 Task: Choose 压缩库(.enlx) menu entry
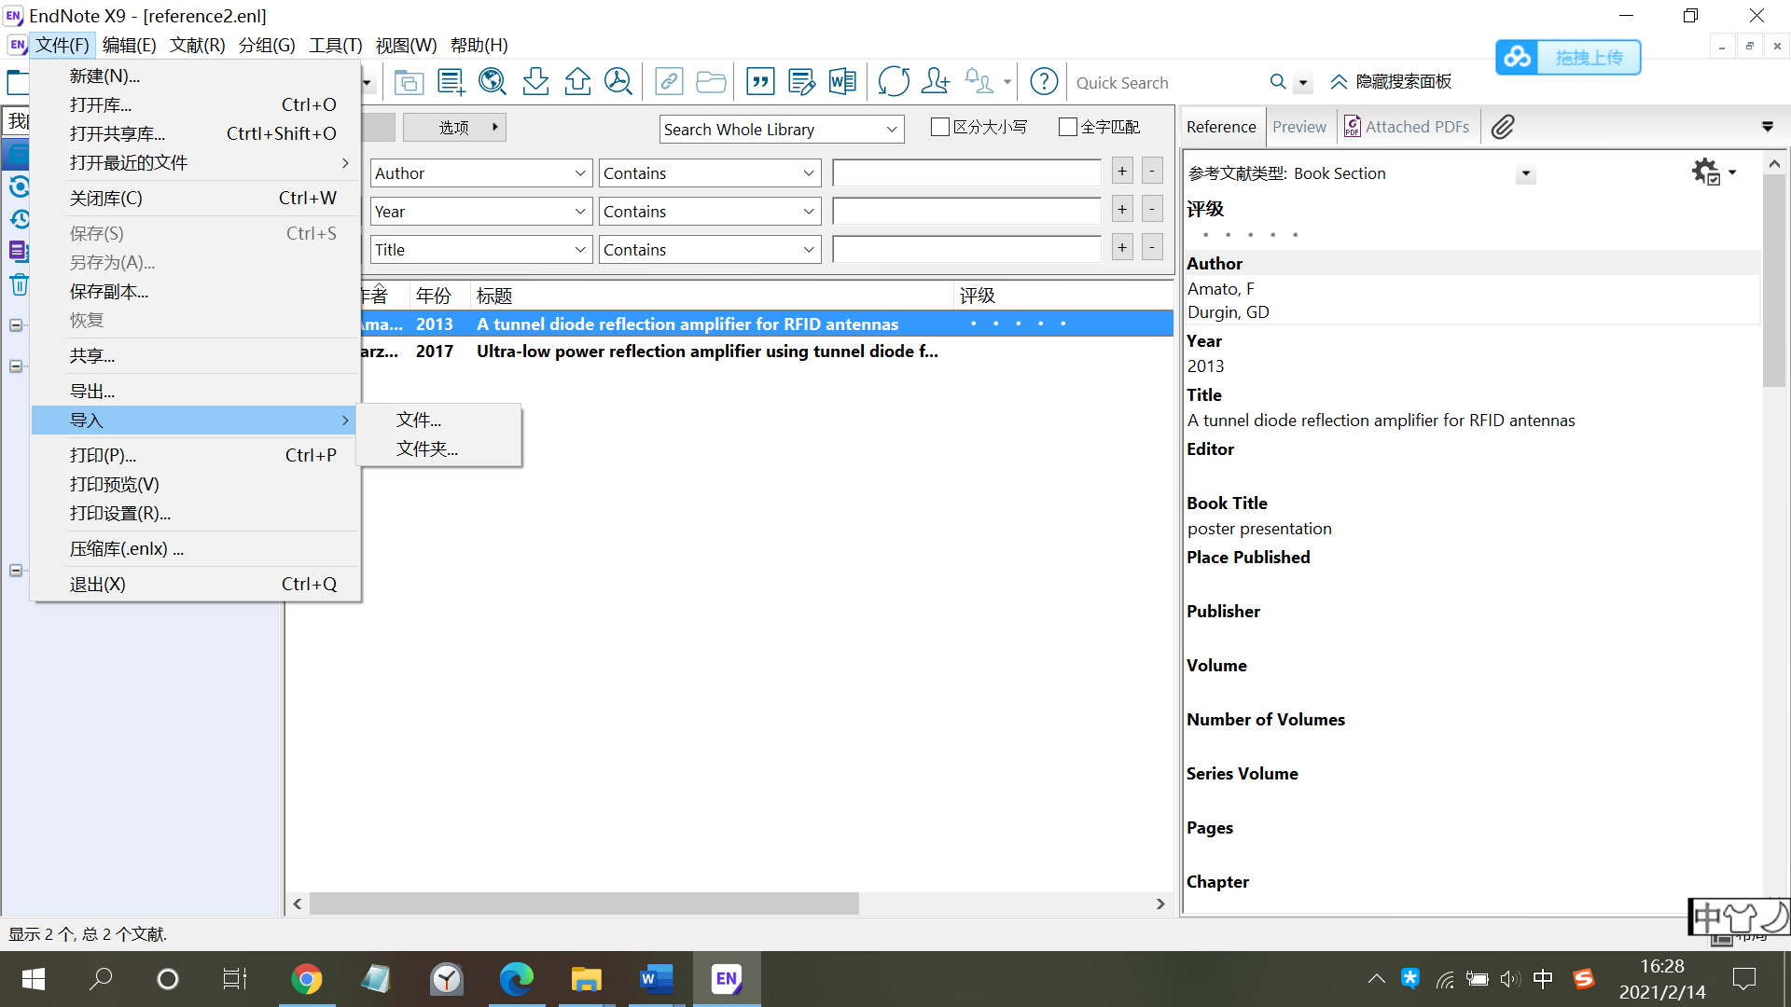pyautogui.click(x=126, y=548)
